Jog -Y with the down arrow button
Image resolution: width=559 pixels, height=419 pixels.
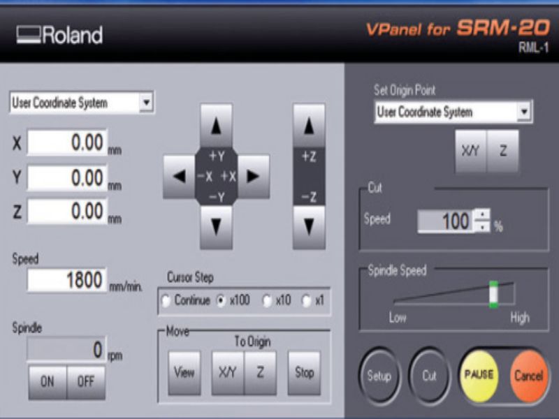(217, 227)
